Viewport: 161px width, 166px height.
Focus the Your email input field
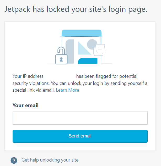tap(80, 118)
